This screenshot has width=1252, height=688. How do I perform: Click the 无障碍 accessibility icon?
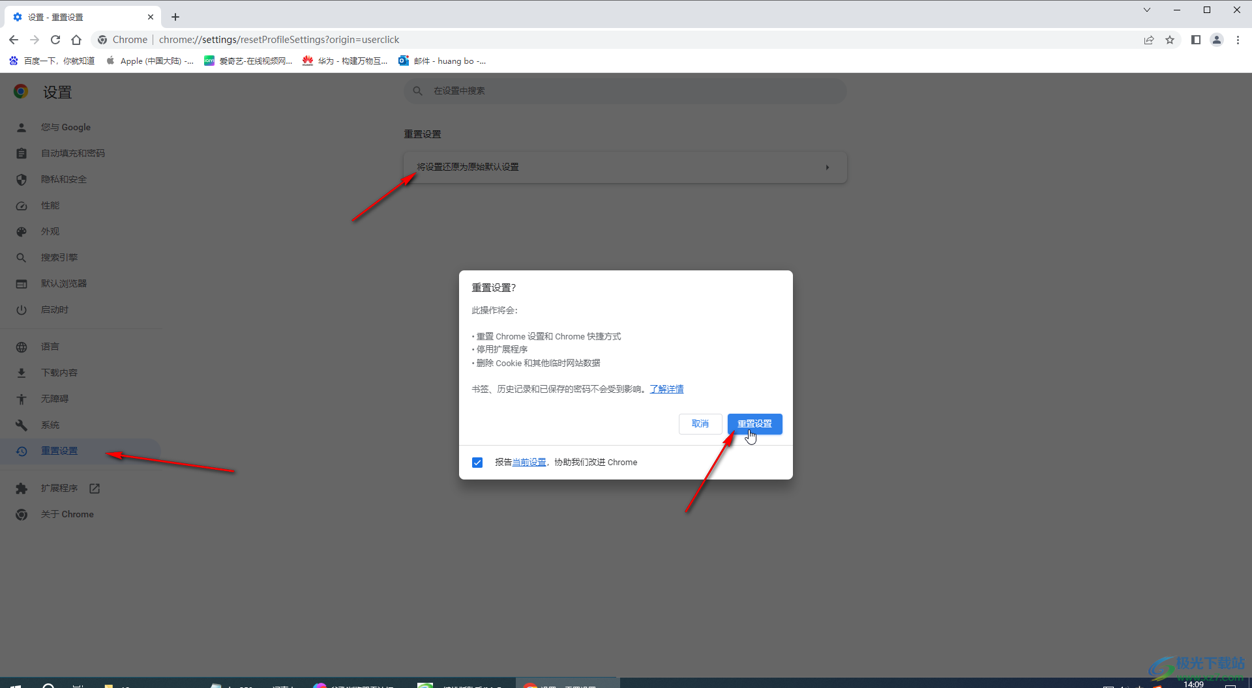[22, 399]
